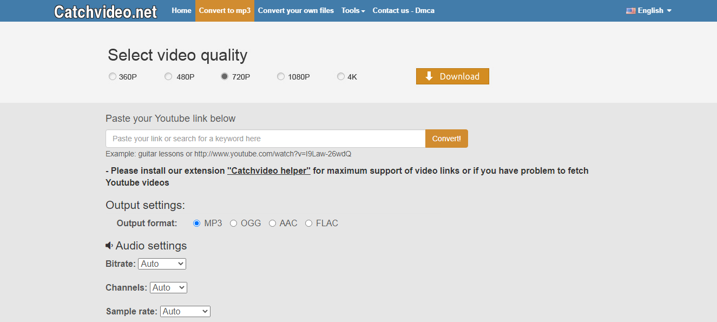Open the Bitrate dropdown
This screenshot has height=322, width=717.
(x=162, y=264)
